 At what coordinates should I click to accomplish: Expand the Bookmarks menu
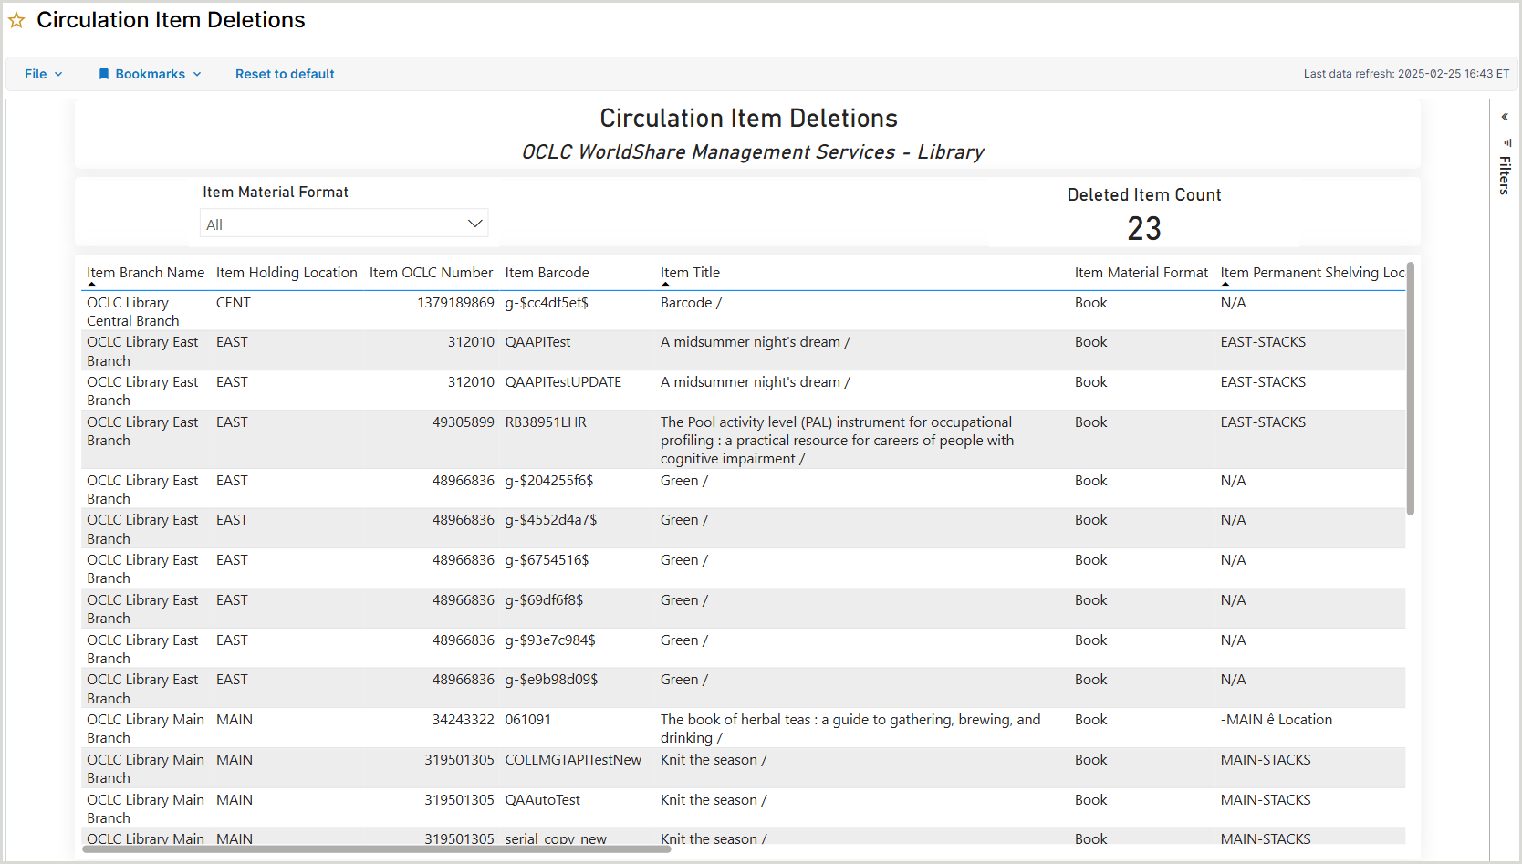click(149, 74)
